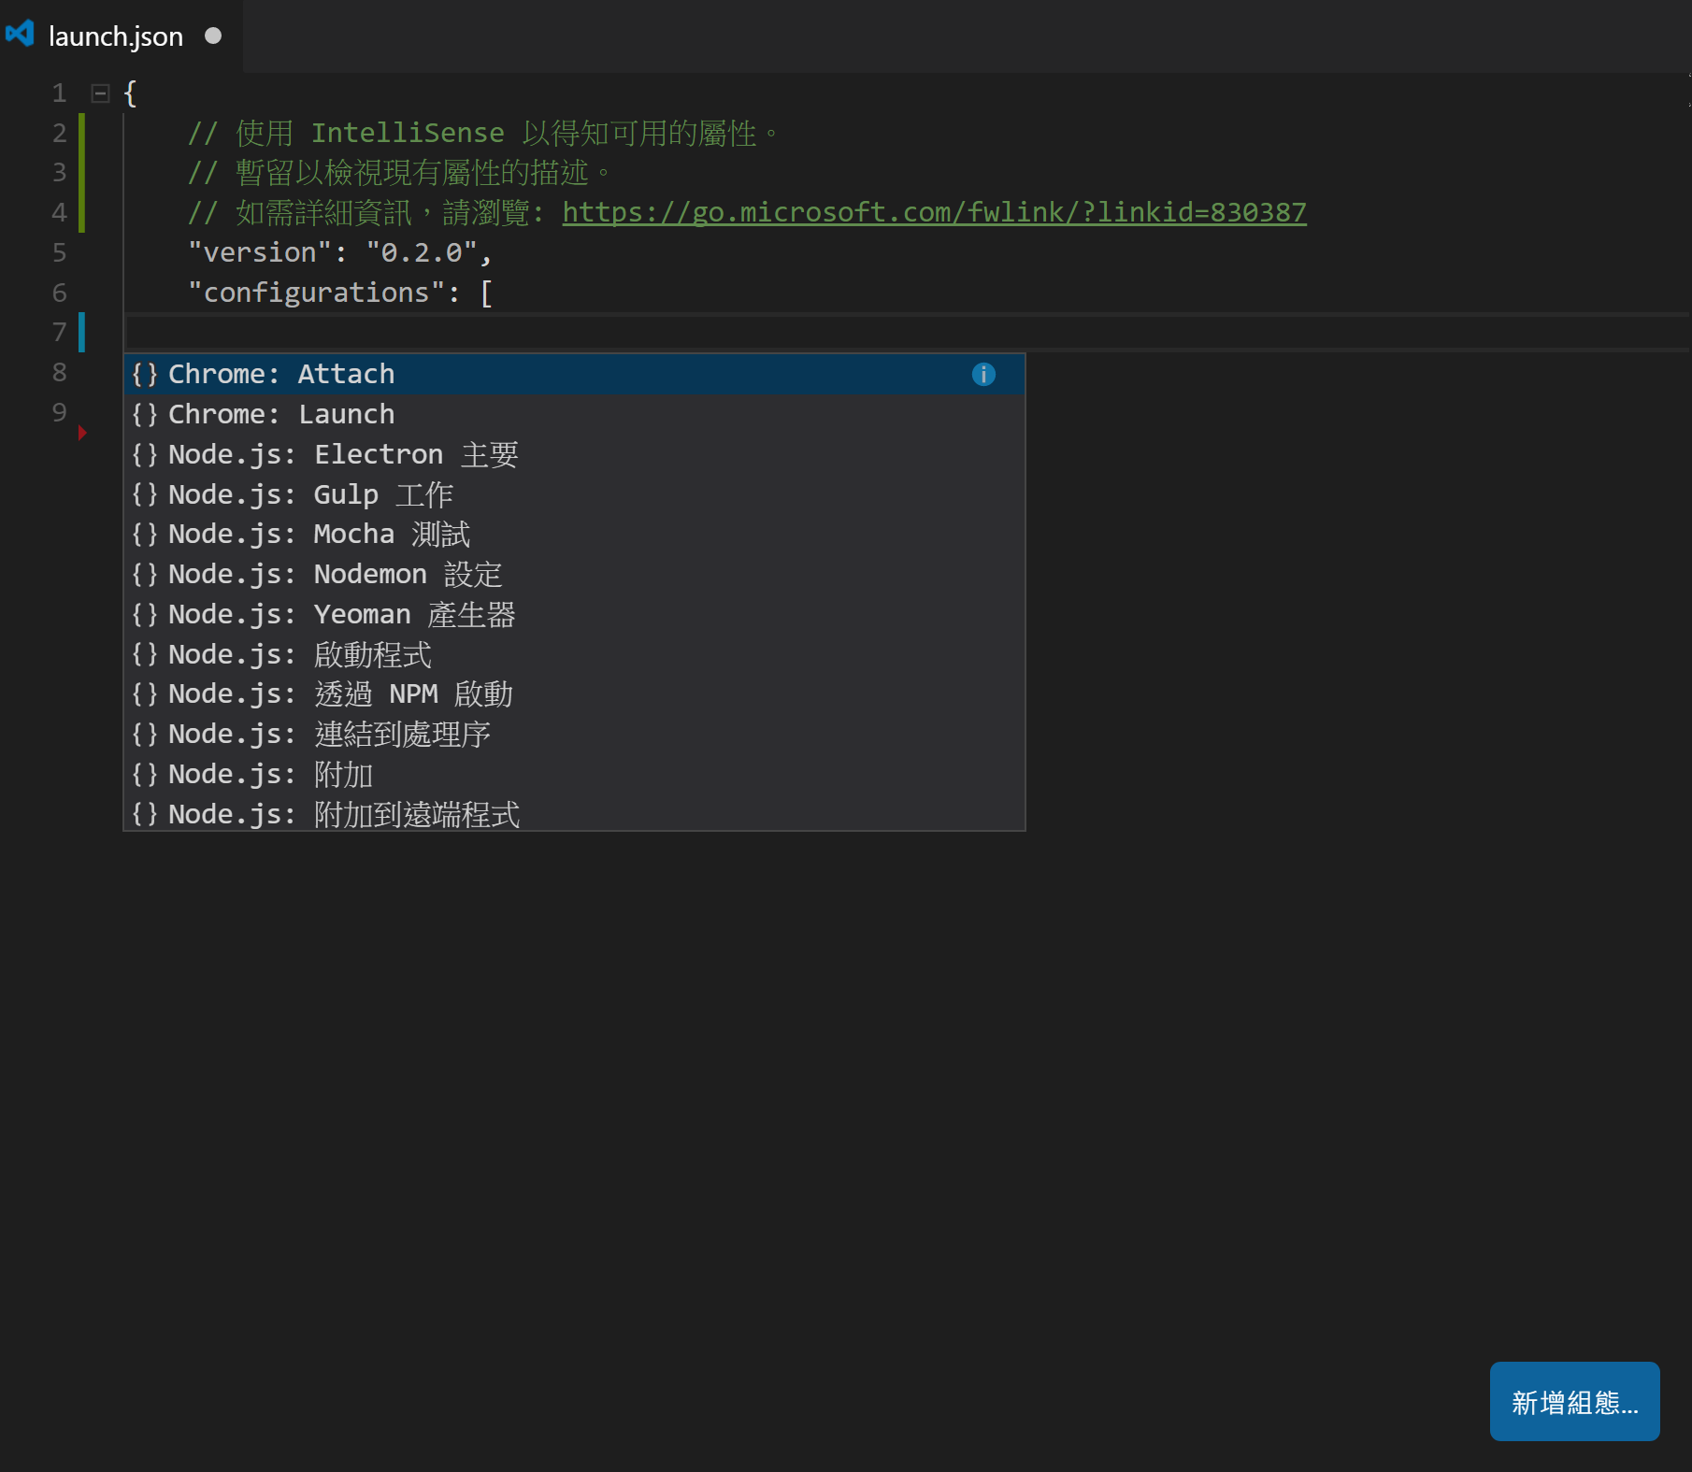Screen dimensions: 1692x1472
Task: Click the "0.2.0" version value
Action: tap(423, 252)
